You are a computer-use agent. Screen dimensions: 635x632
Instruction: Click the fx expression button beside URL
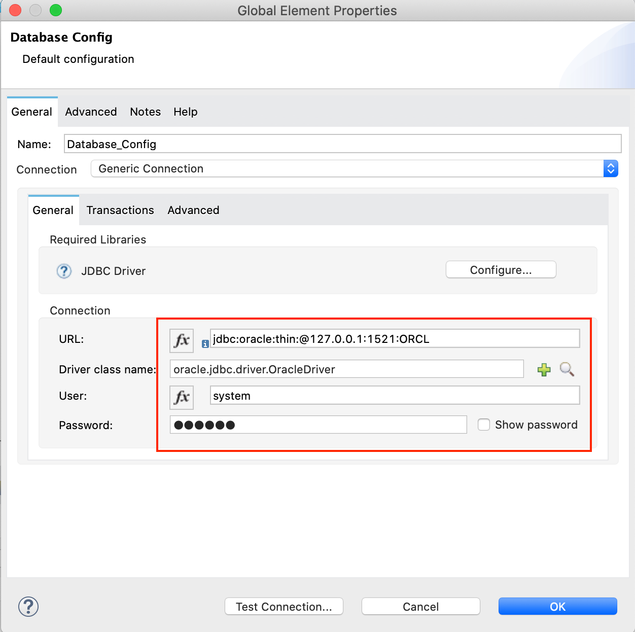pyautogui.click(x=181, y=340)
